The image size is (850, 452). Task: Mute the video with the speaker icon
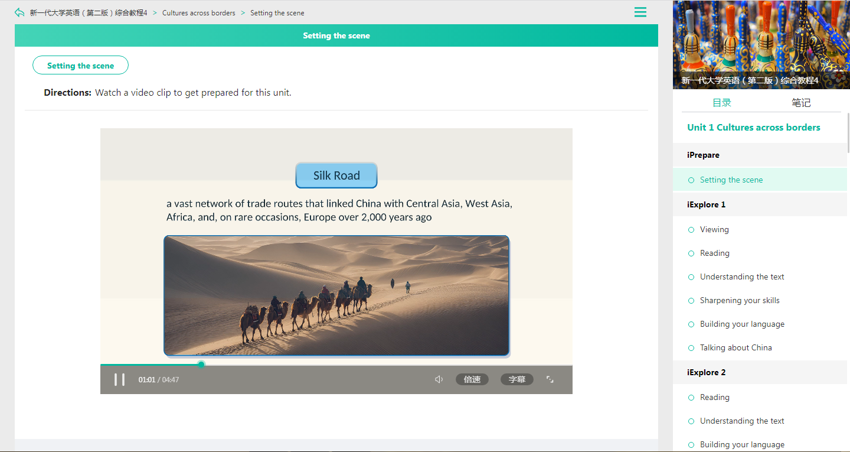(439, 379)
